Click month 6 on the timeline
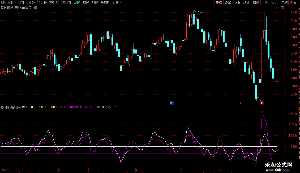 220,170
